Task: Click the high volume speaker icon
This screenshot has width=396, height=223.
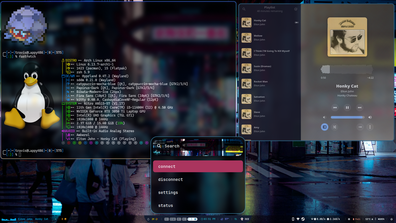Action: click(x=370, y=117)
